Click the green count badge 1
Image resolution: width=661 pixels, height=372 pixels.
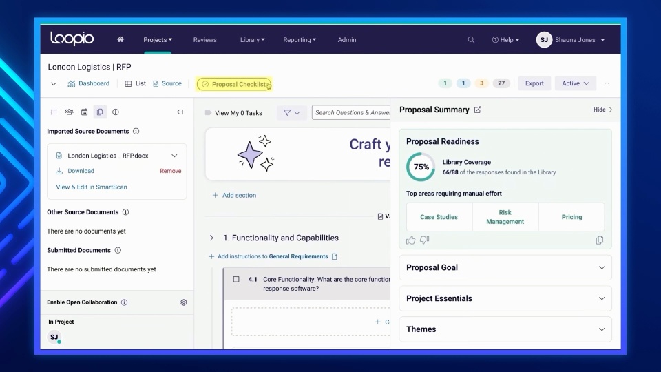(445, 83)
